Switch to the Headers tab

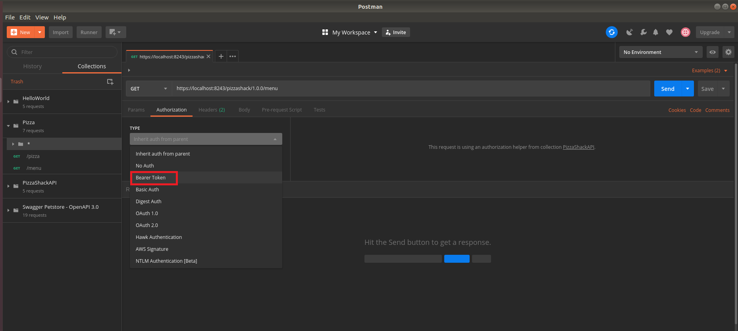point(212,110)
